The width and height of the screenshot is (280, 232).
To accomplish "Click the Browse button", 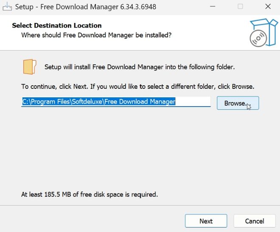I will (238, 103).
